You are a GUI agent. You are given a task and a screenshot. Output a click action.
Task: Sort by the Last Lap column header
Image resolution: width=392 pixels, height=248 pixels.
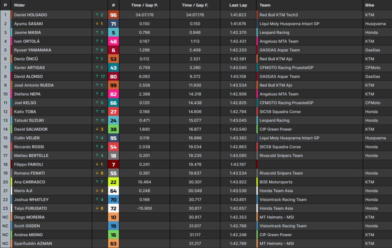coord(238,5)
